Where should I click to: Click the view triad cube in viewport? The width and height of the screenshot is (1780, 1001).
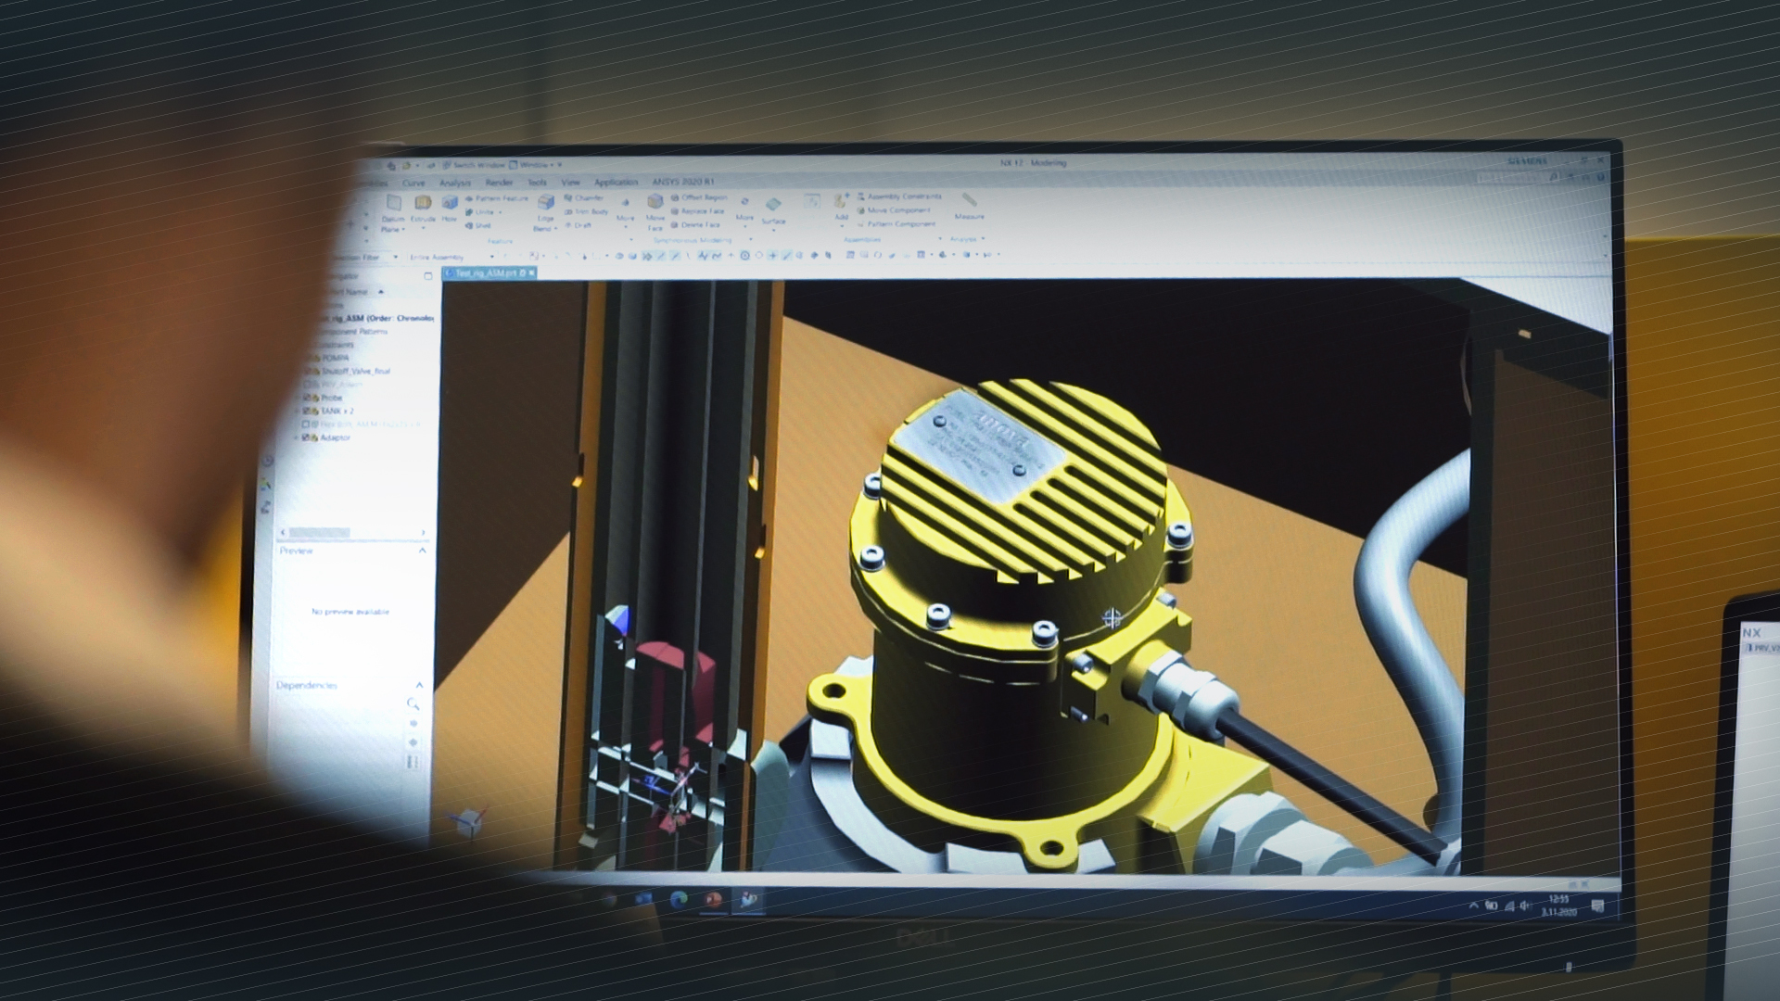tap(468, 820)
